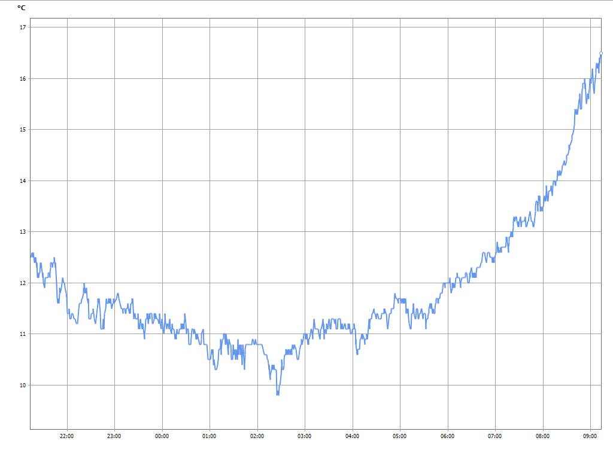Click the 17 value on temperature axis
613x459 pixels.
(23, 27)
